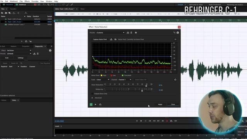Viewport: 247px width, 139px height.
Task: Toggle green power state in Noise Reduction dialog
Action: pos(91,104)
